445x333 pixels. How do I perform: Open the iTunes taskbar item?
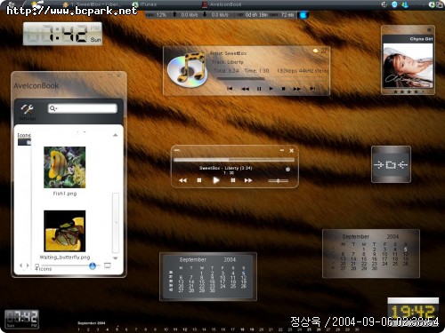click(144, 4)
